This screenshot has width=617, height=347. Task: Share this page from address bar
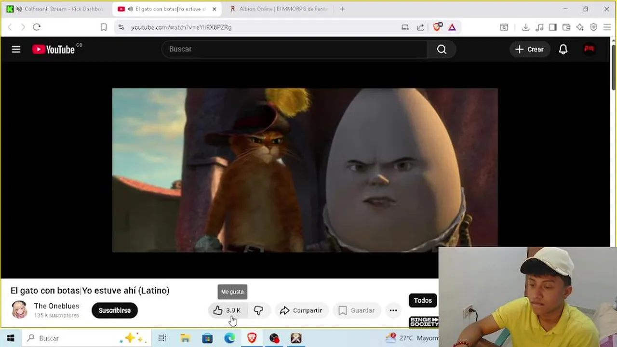click(420, 27)
